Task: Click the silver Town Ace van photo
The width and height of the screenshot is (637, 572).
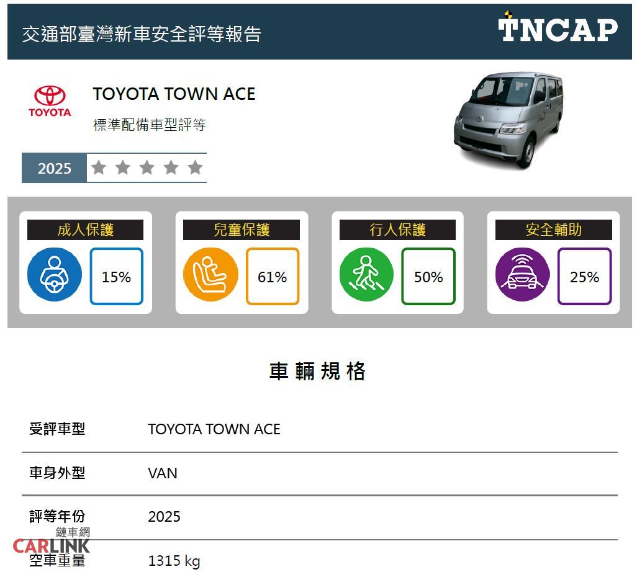Action: pos(507,119)
